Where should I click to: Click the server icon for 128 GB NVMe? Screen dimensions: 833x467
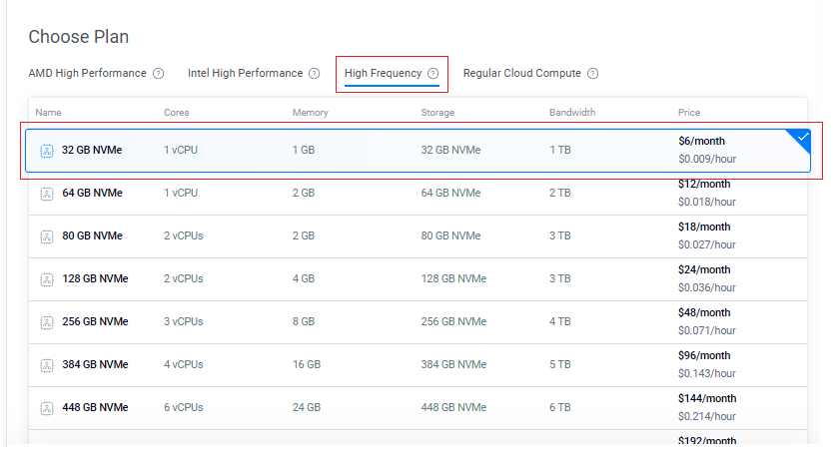[x=46, y=279]
